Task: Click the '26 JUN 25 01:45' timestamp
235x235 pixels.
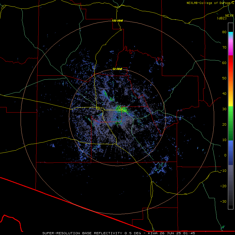Action: [x=177, y=233]
